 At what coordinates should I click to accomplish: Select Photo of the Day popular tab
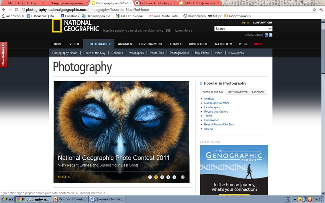pos(213,92)
